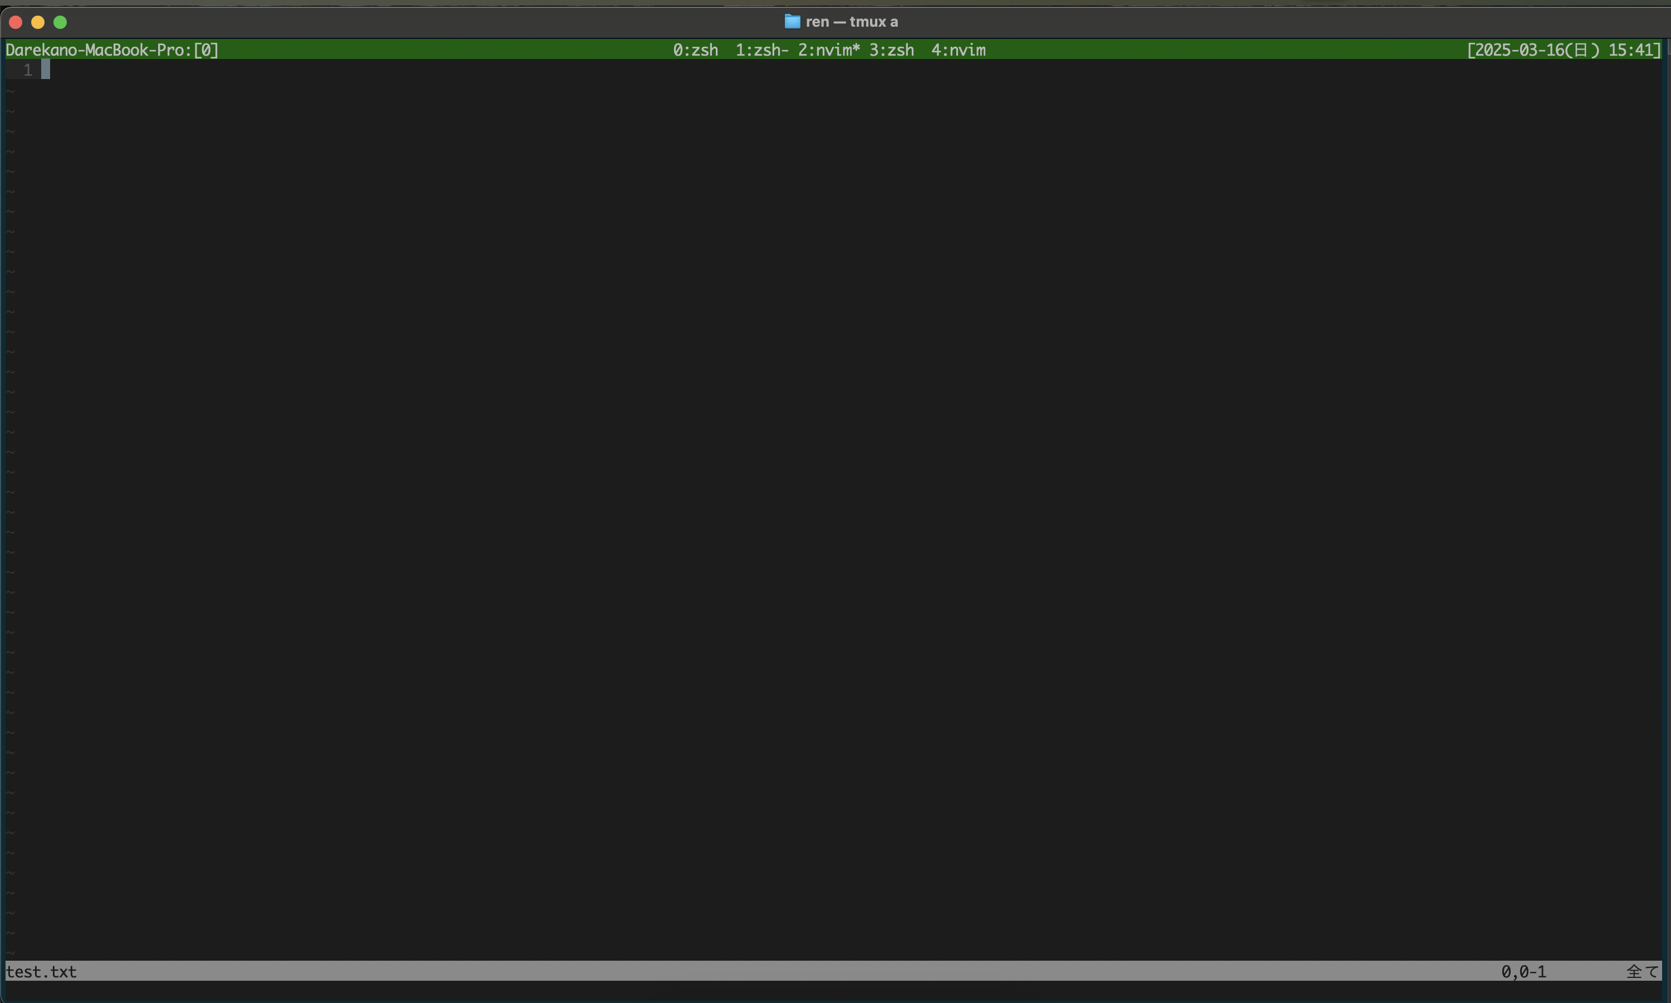Click line number 1 in gutter
The image size is (1671, 1003).
tap(28, 70)
